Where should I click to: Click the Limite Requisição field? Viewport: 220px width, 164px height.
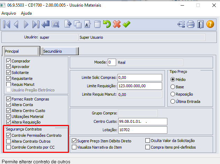coord(140,86)
